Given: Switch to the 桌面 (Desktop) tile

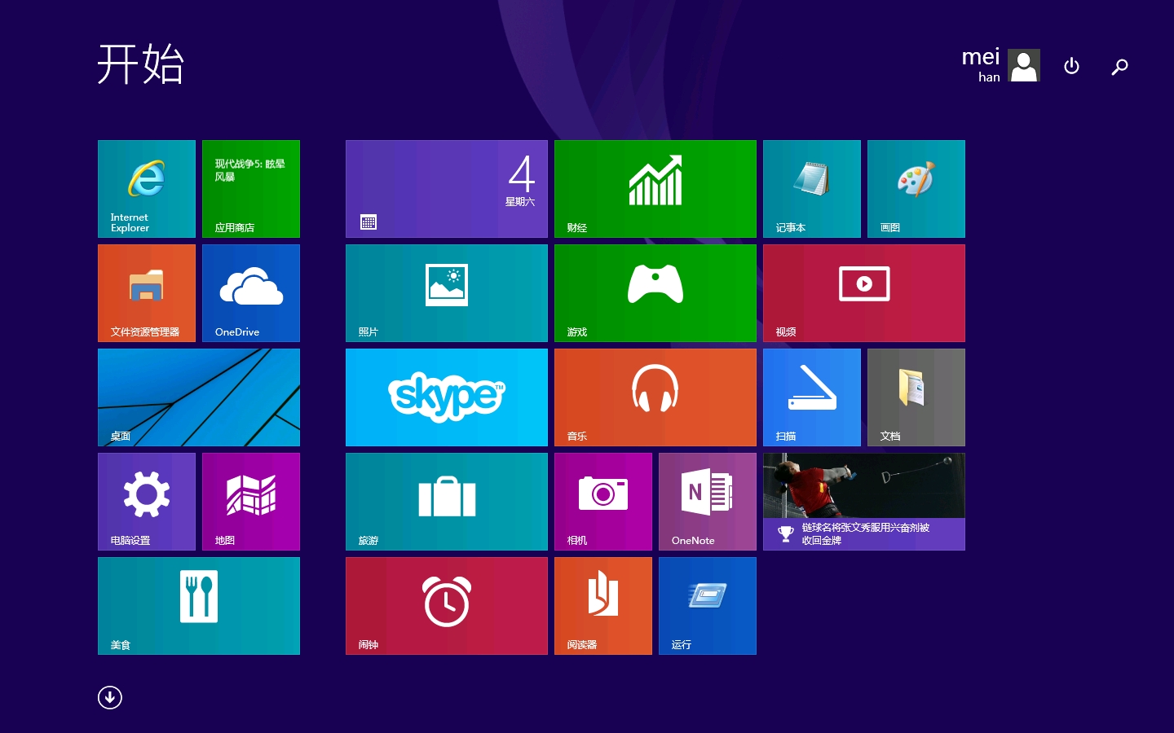Looking at the screenshot, I should click(198, 397).
